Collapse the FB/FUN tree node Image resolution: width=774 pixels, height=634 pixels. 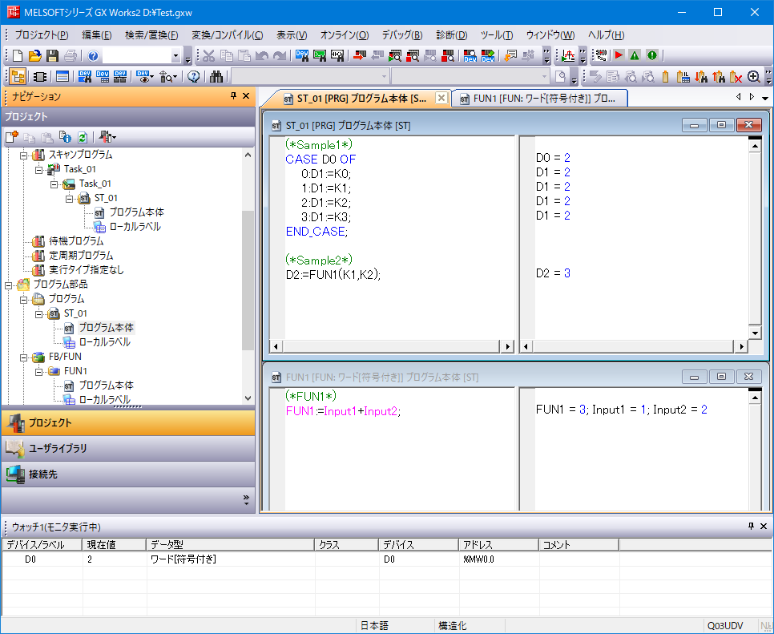tap(24, 357)
